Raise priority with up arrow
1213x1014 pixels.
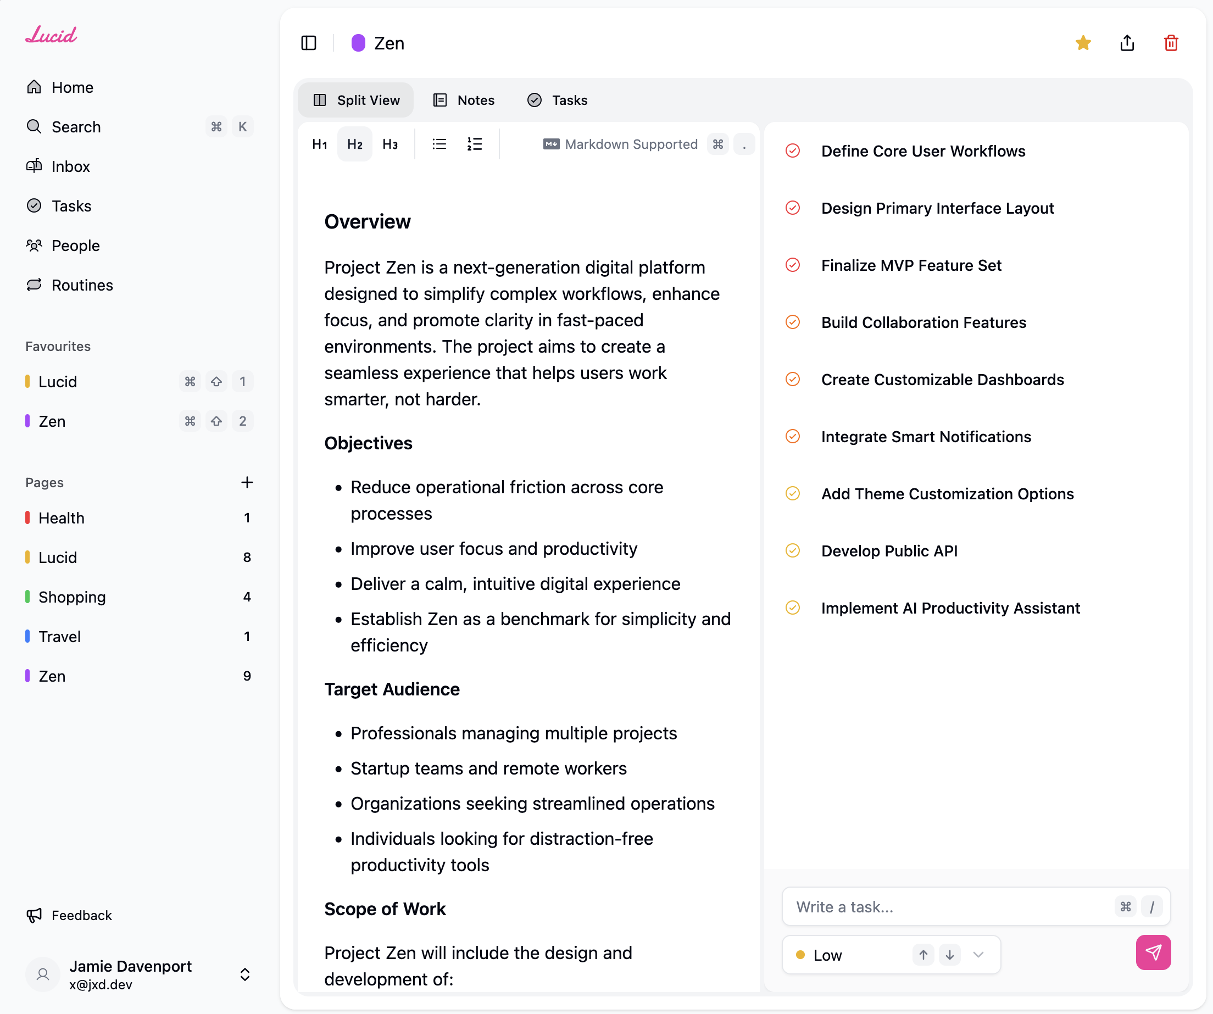point(923,955)
